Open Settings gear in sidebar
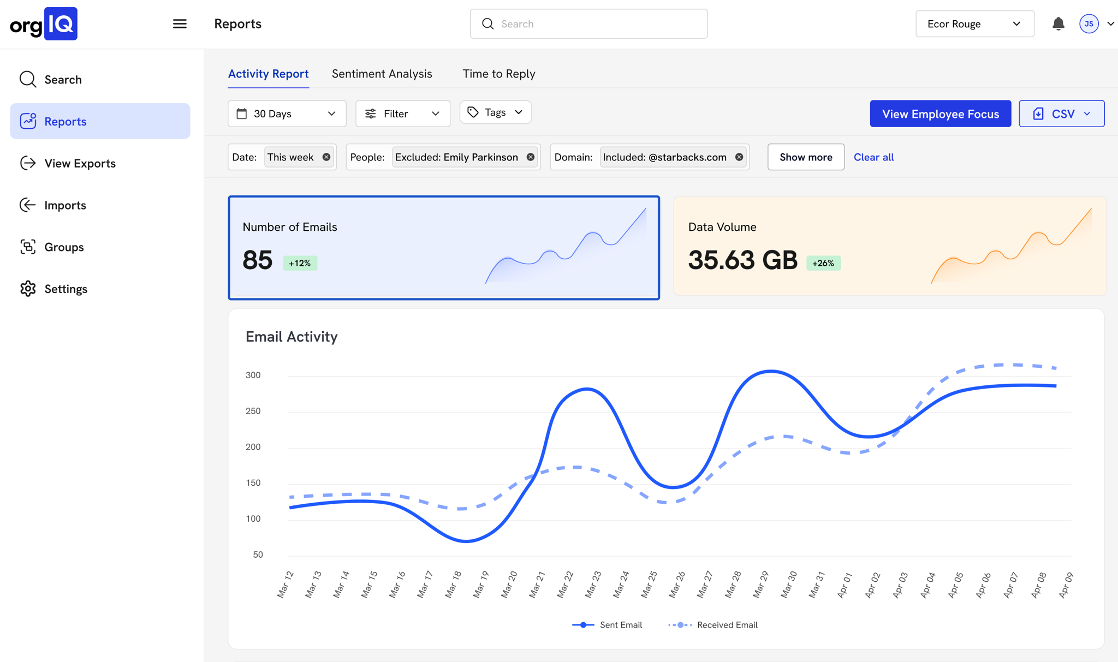This screenshot has height=662, width=1118. [x=66, y=289]
